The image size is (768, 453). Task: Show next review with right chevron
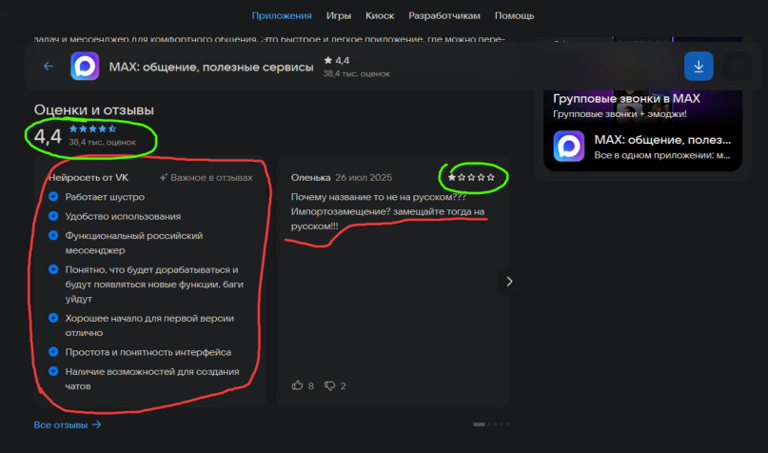pyautogui.click(x=509, y=281)
